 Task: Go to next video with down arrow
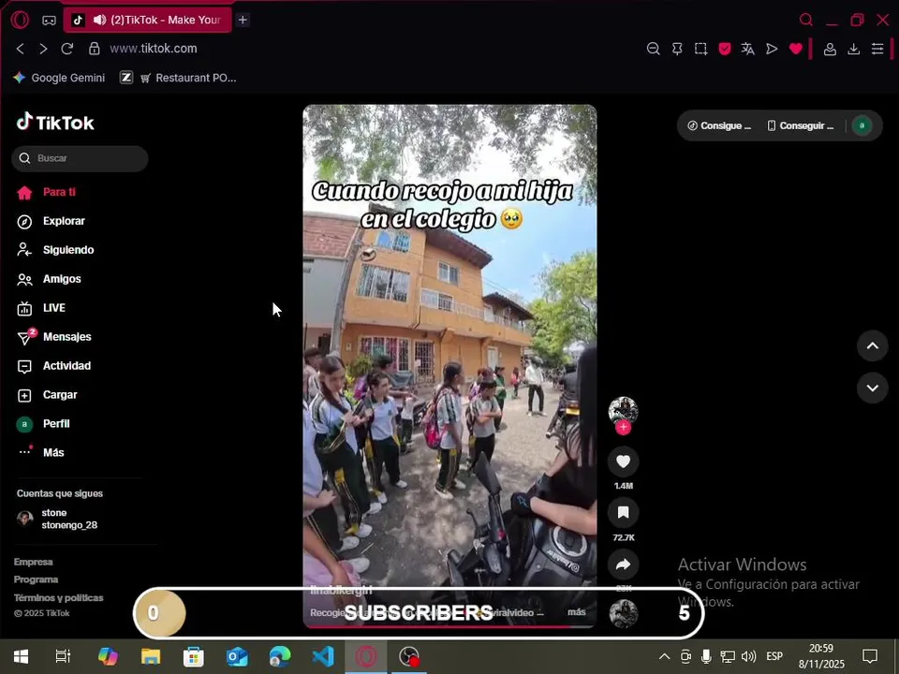872,388
